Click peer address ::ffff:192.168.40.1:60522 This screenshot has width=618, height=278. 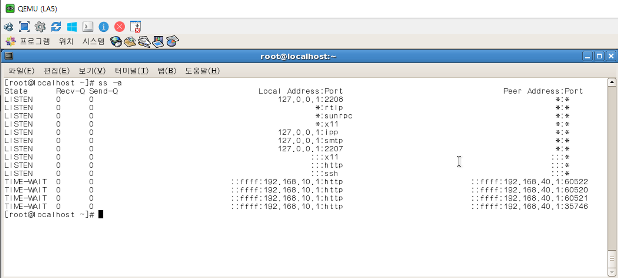(x=529, y=182)
